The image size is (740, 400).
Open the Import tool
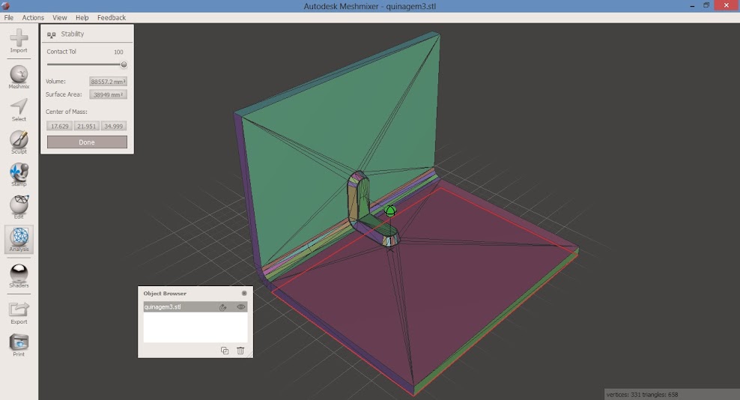point(19,41)
